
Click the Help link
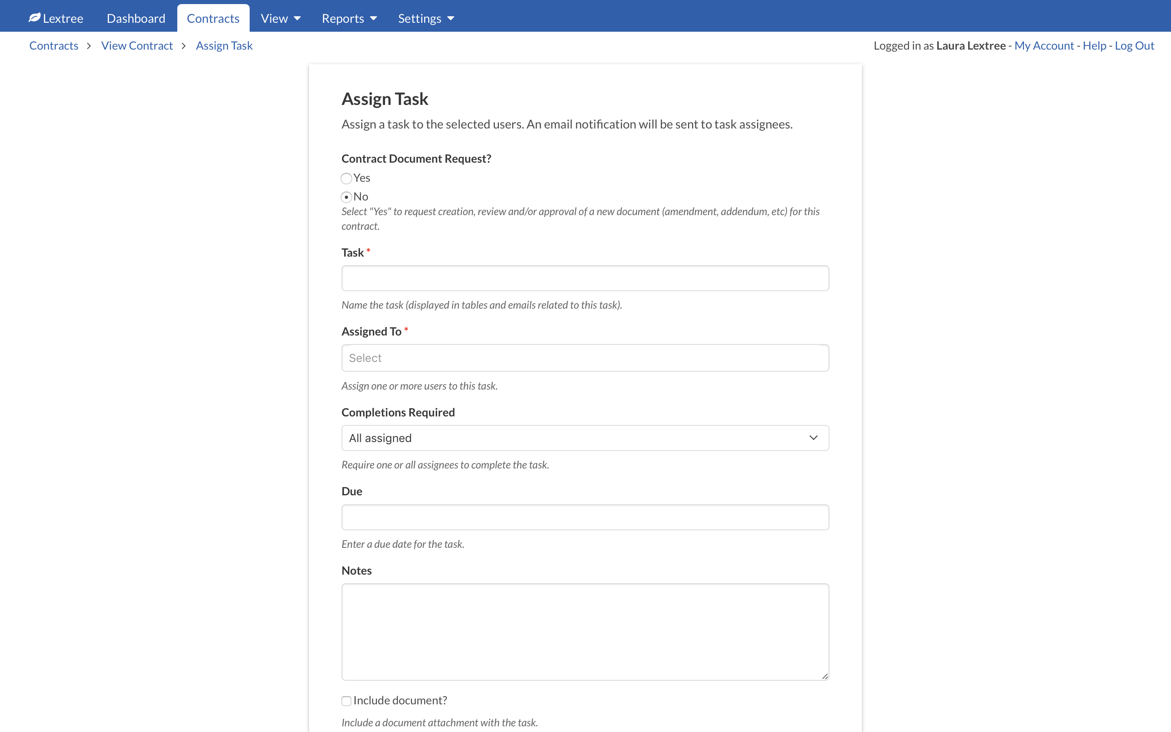click(1094, 46)
